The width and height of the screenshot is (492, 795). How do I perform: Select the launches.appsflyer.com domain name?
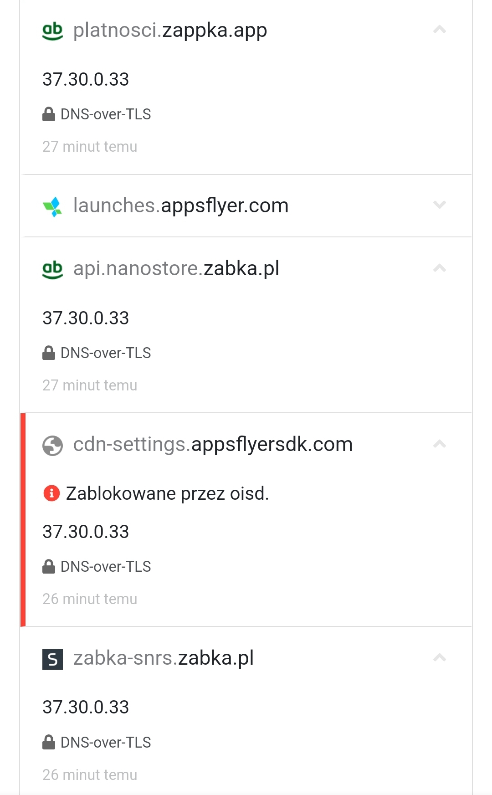click(x=180, y=205)
